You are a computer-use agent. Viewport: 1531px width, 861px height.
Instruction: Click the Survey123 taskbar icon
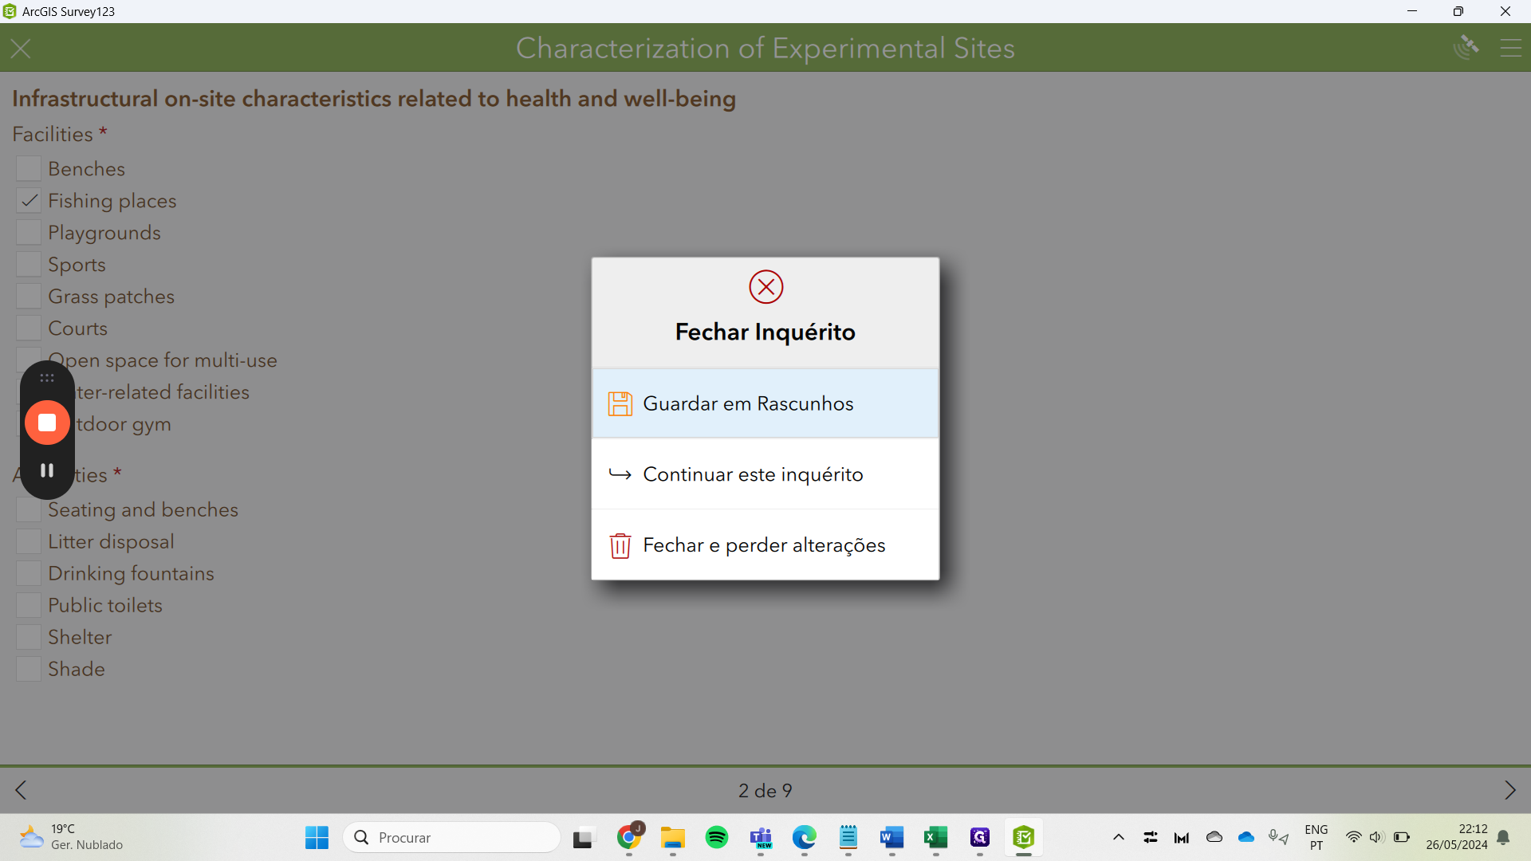coord(1023,837)
